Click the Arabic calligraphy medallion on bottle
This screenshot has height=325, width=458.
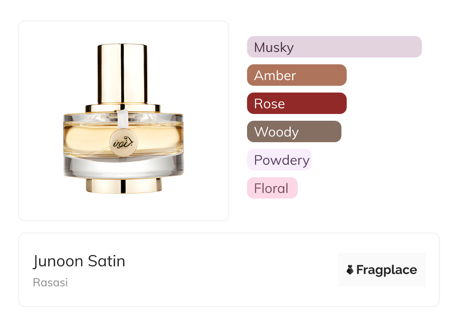click(x=123, y=143)
